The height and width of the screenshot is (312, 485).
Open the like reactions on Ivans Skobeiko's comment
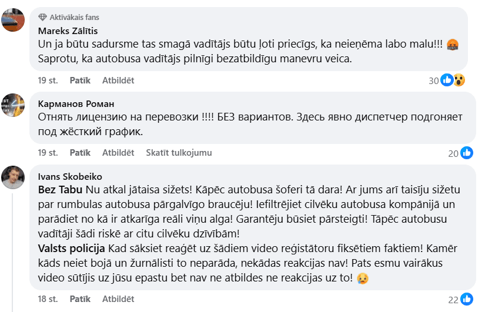tap(467, 299)
